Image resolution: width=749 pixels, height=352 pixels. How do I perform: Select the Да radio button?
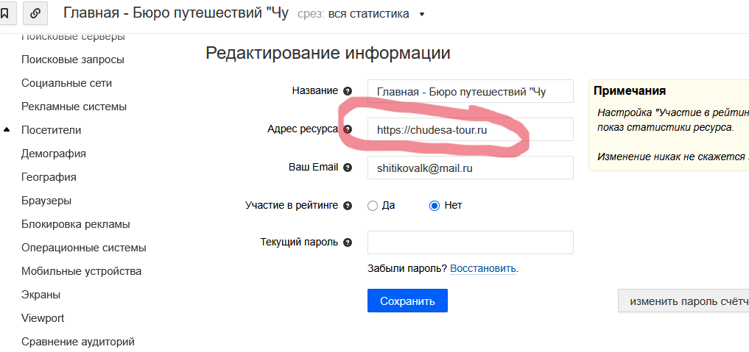[x=373, y=206]
